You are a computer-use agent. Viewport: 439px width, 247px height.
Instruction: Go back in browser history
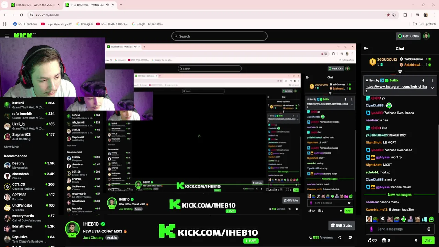(x=5, y=15)
